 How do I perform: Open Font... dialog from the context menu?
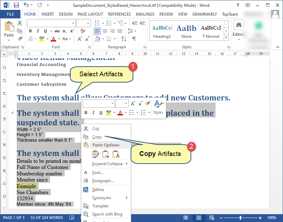pyautogui.click(x=98, y=173)
